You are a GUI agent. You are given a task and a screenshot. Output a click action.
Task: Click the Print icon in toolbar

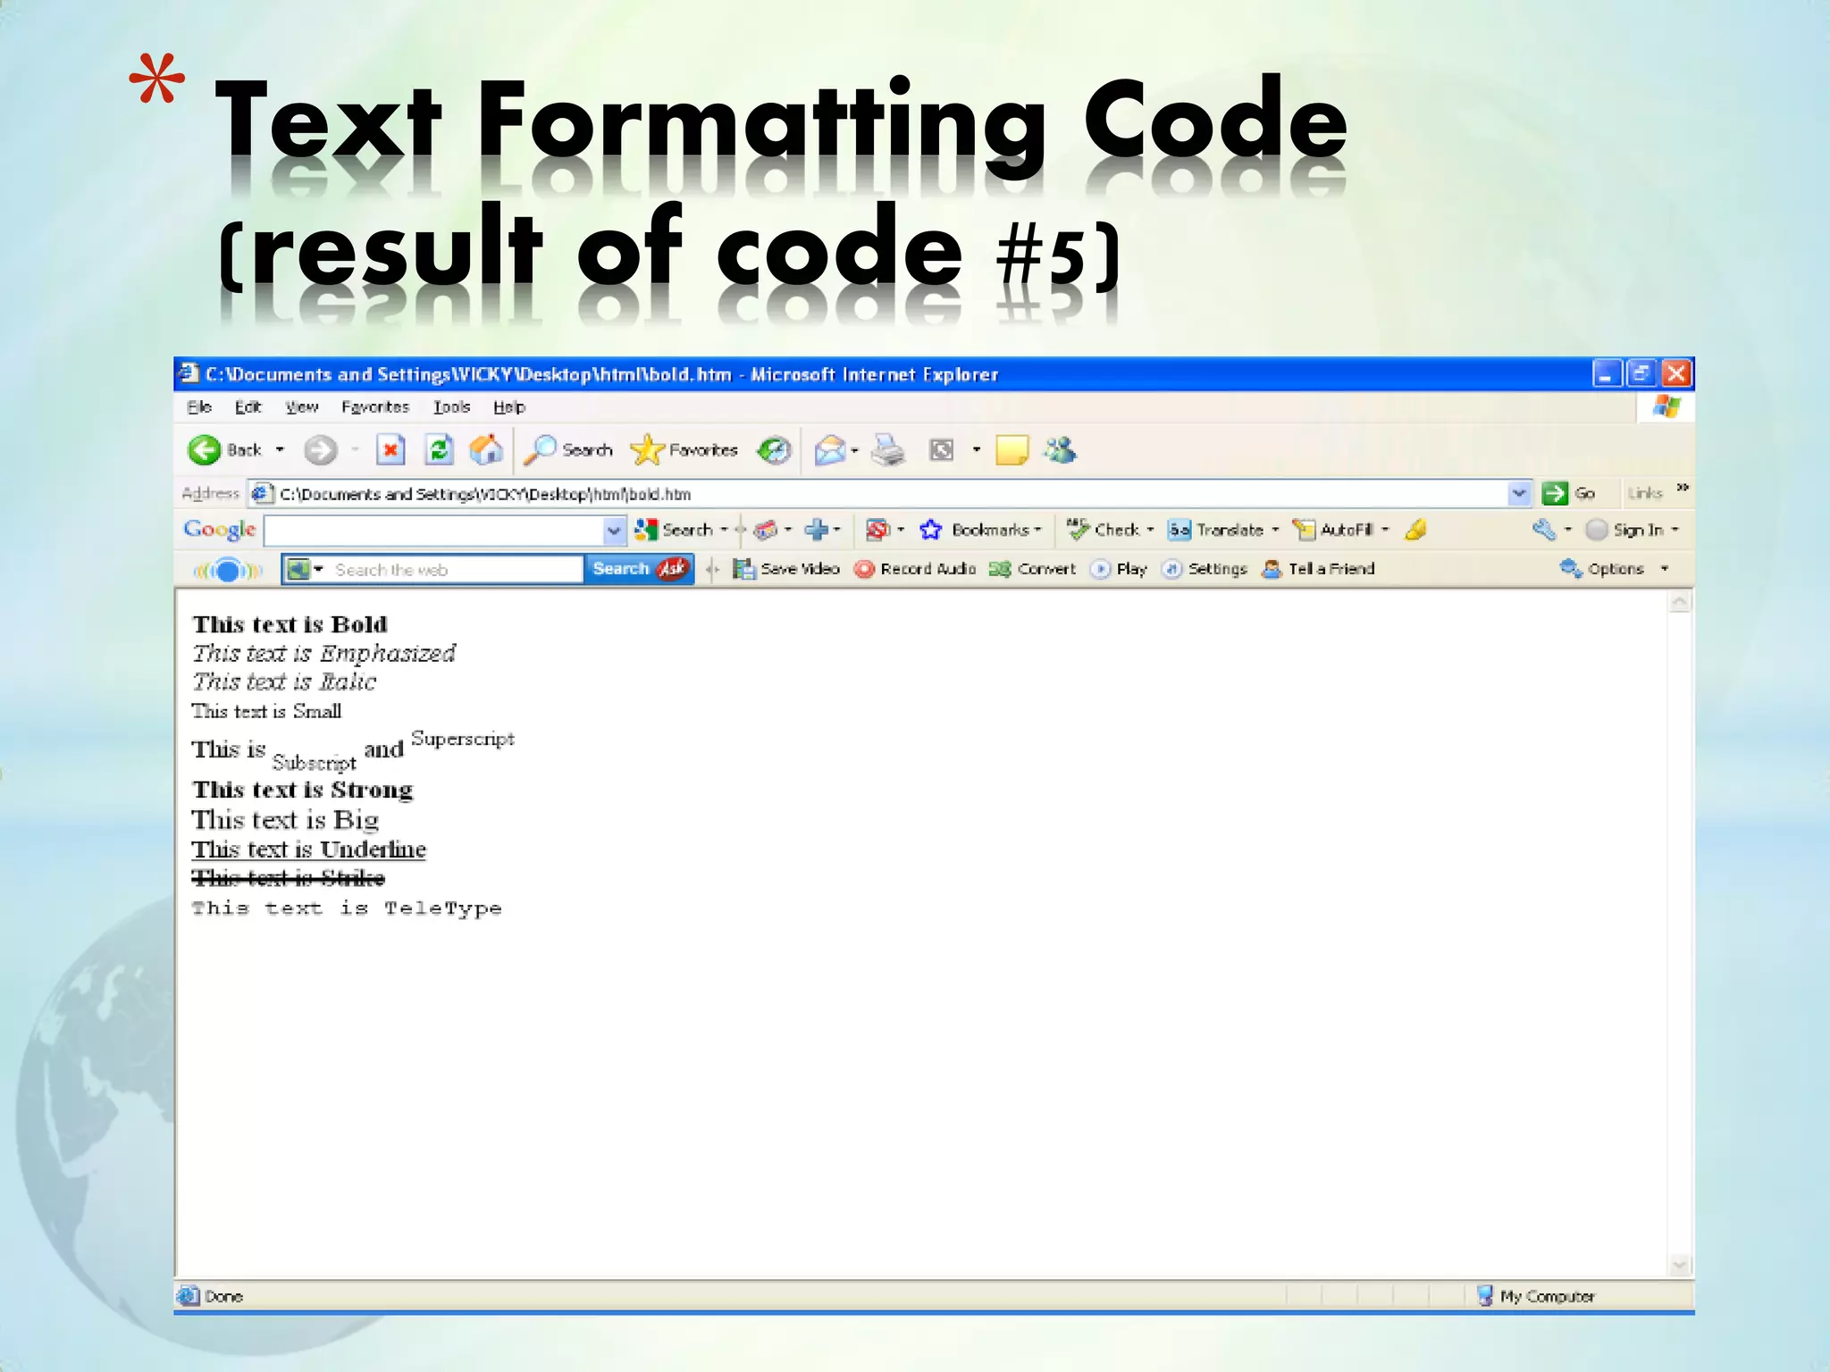tap(887, 450)
